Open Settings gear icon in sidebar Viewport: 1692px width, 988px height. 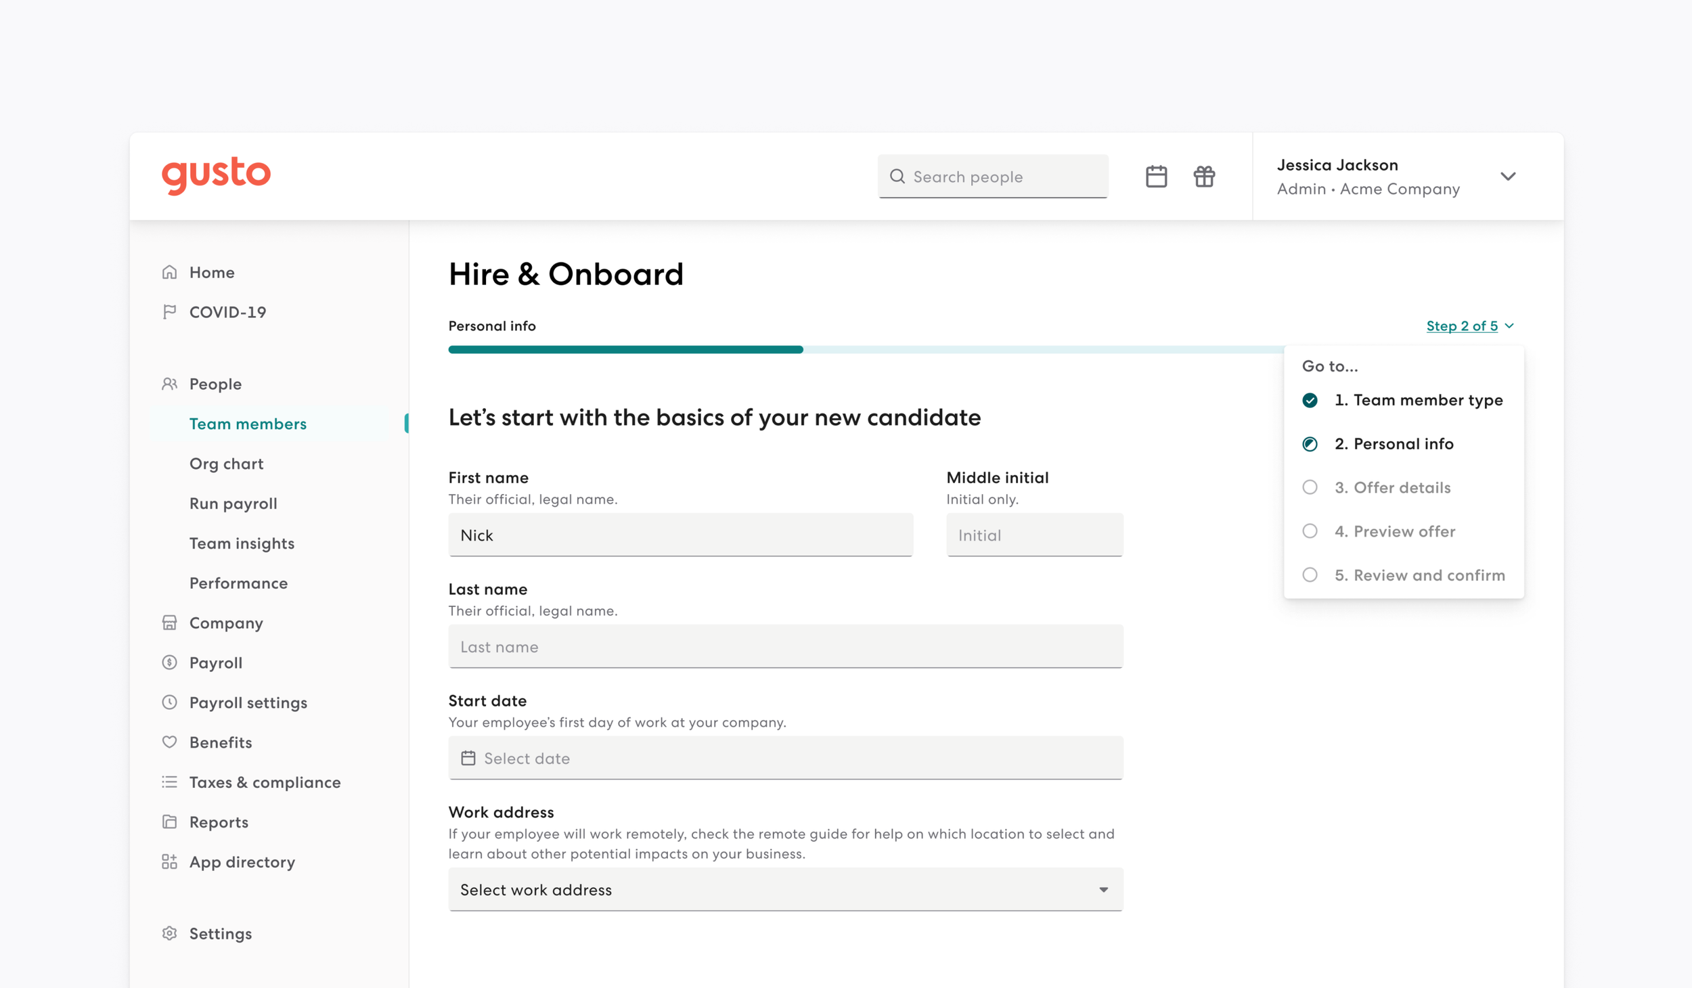point(169,933)
